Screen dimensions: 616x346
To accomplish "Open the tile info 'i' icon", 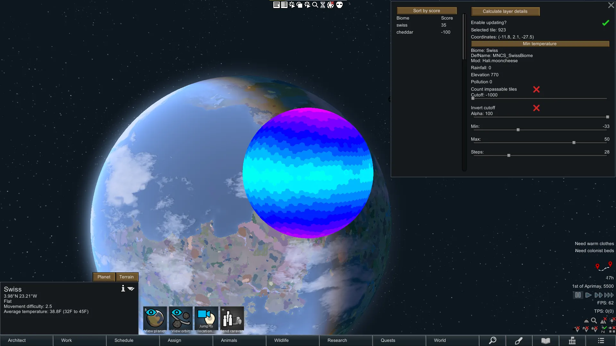I will (123, 288).
